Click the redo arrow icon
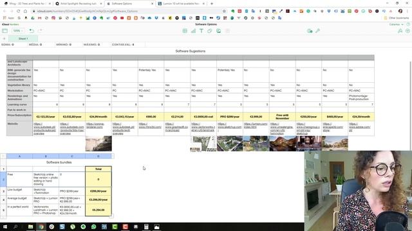This screenshot has width=412, height=231. point(40,31)
